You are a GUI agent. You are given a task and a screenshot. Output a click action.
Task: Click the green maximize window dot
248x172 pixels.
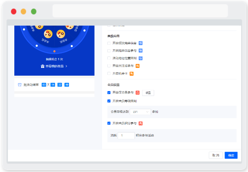(34, 11)
